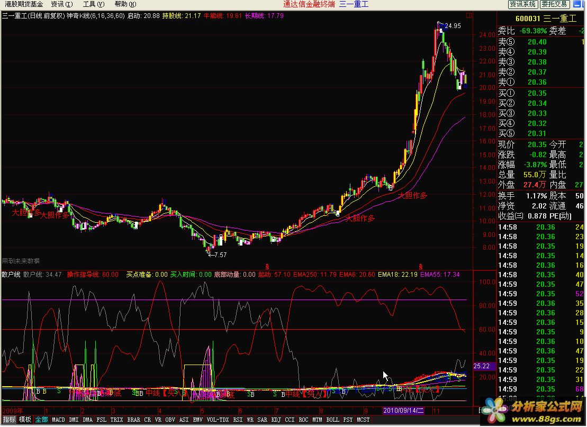This screenshot has width=587, height=427.
Task: Select the BRAR indicator tab
Action: point(133,420)
